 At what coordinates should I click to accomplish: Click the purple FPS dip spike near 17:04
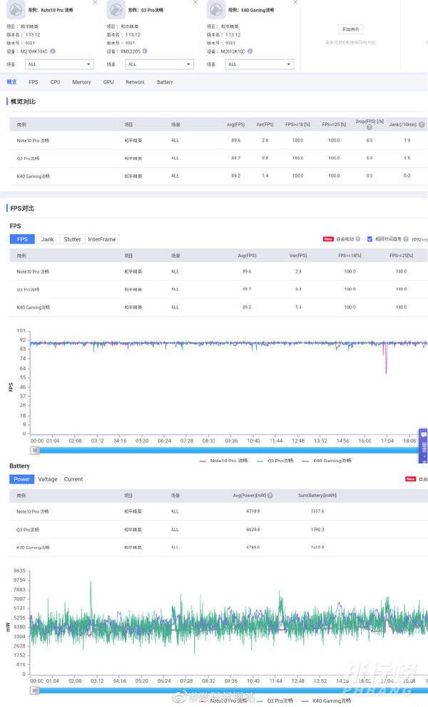386,361
